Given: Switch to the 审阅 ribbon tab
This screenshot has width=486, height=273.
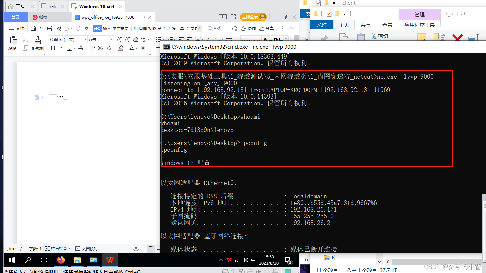Looking at the screenshot, I should tap(143, 28).
